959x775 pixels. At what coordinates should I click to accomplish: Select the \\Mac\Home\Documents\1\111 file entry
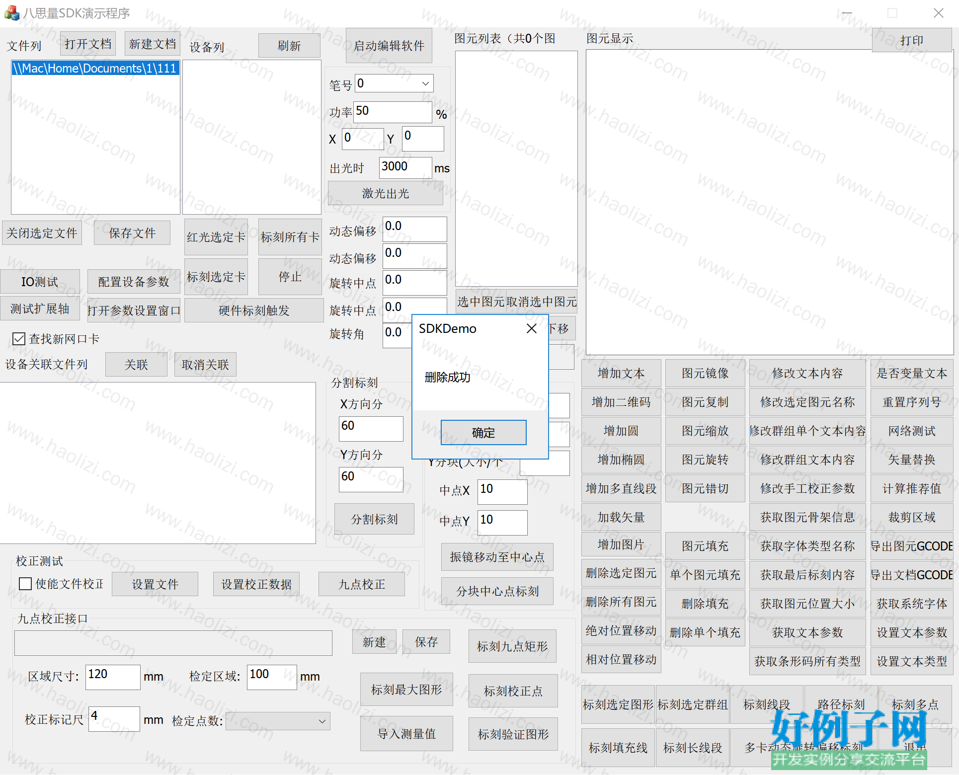[x=95, y=68]
